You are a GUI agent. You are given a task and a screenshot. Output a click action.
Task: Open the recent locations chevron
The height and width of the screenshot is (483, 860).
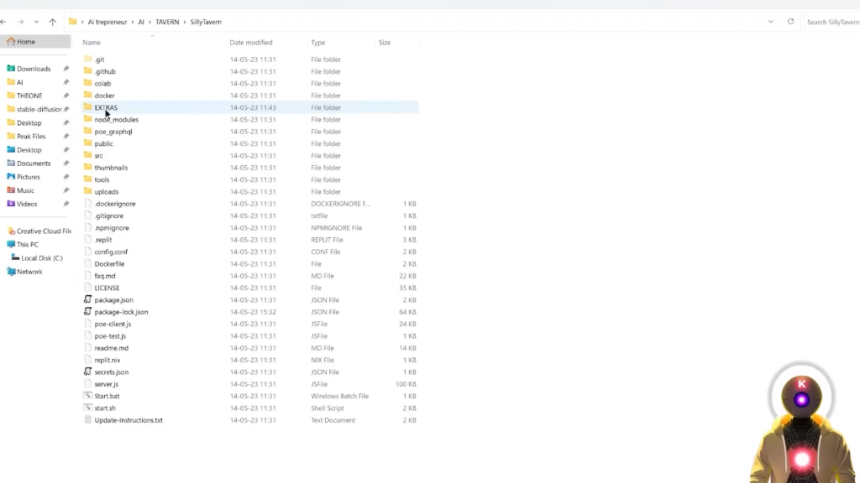(36, 22)
